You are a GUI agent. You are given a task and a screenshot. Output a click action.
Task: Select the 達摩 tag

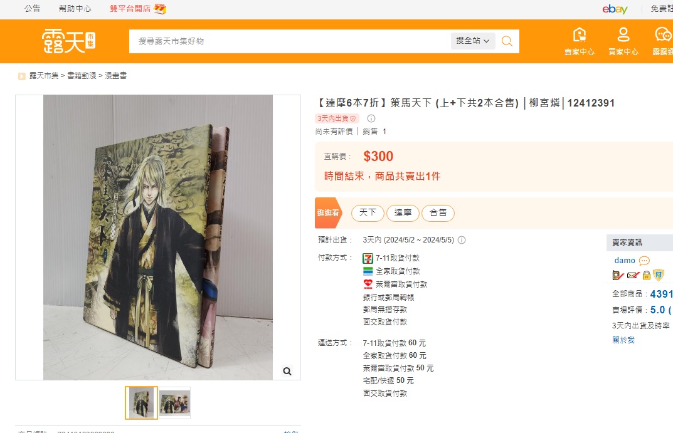tap(403, 213)
